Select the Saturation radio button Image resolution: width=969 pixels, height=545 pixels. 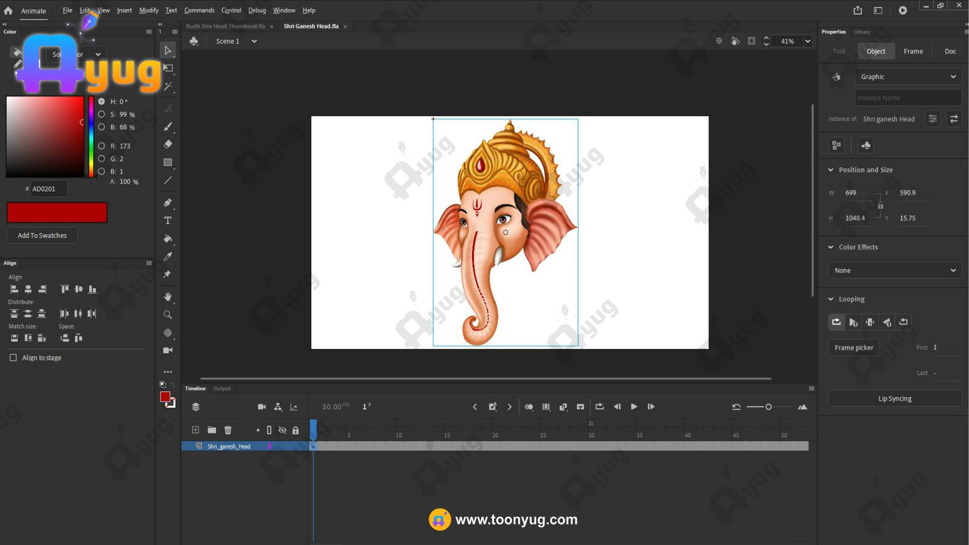[x=101, y=114]
